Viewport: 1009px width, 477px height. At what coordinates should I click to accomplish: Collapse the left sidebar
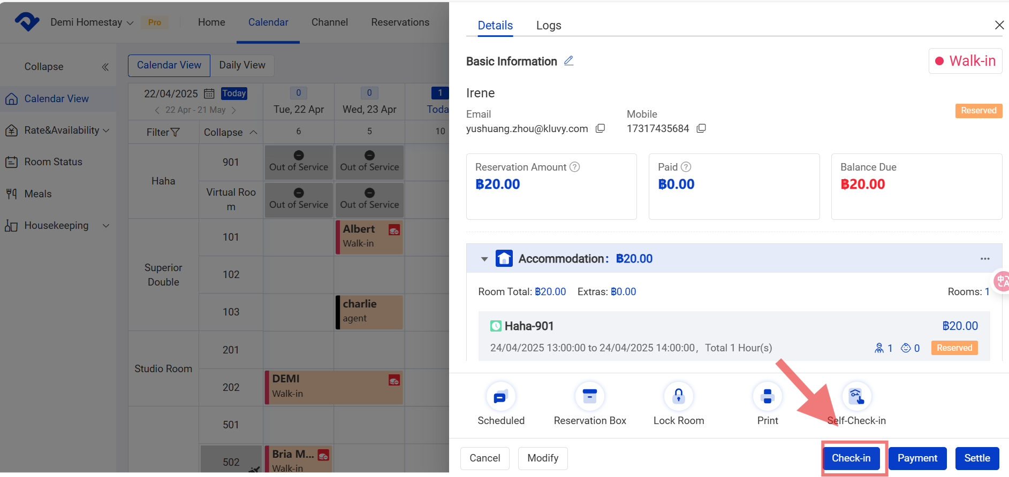pyautogui.click(x=105, y=67)
